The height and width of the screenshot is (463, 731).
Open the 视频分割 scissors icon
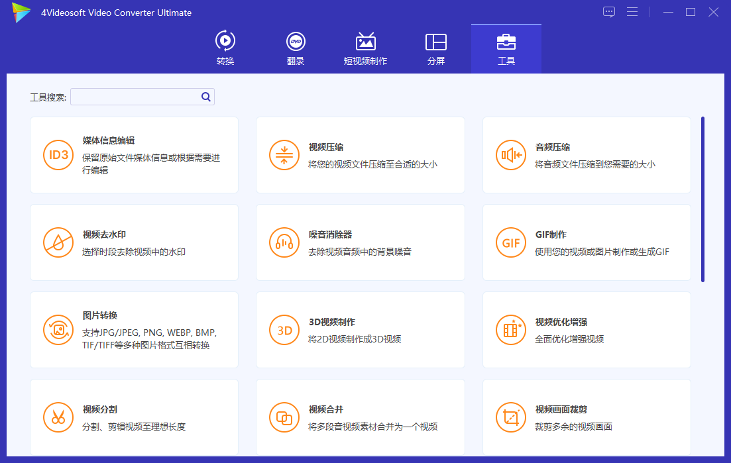click(x=58, y=417)
